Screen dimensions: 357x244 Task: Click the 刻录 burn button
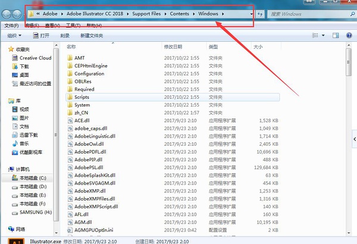click(65, 36)
